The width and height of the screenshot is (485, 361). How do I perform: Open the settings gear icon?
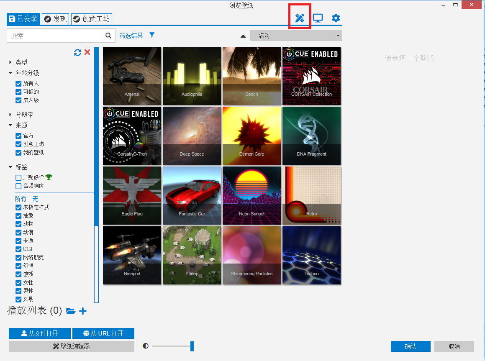click(x=336, y=18)
